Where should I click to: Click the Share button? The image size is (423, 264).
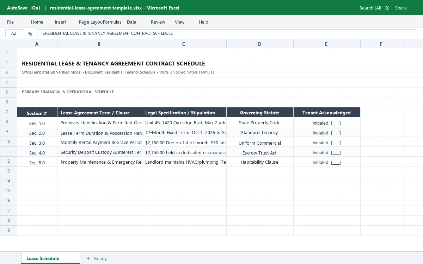(x=401, y=8)
